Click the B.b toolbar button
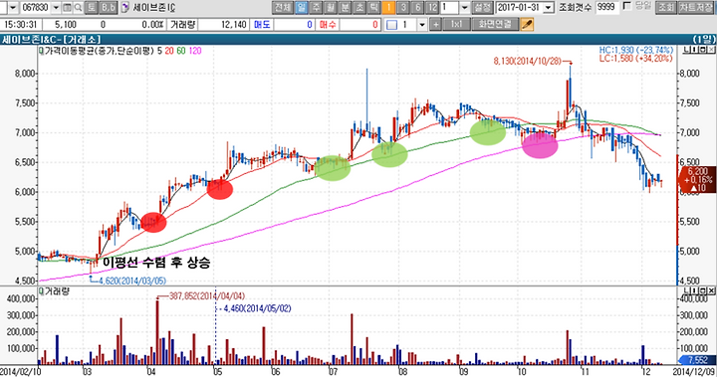 (108, 7)
